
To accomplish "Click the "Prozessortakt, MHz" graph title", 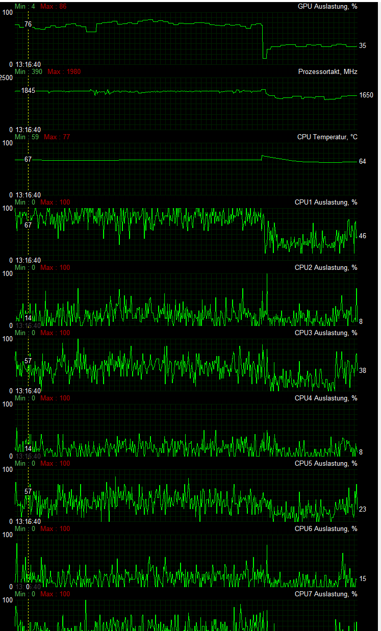I will 328,72.
